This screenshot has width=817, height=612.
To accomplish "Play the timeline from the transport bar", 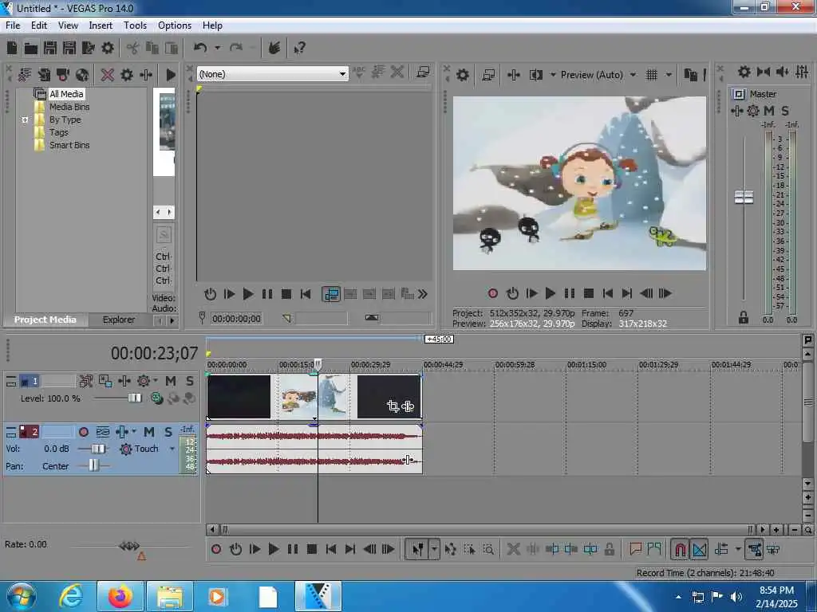I will [274, 549].
